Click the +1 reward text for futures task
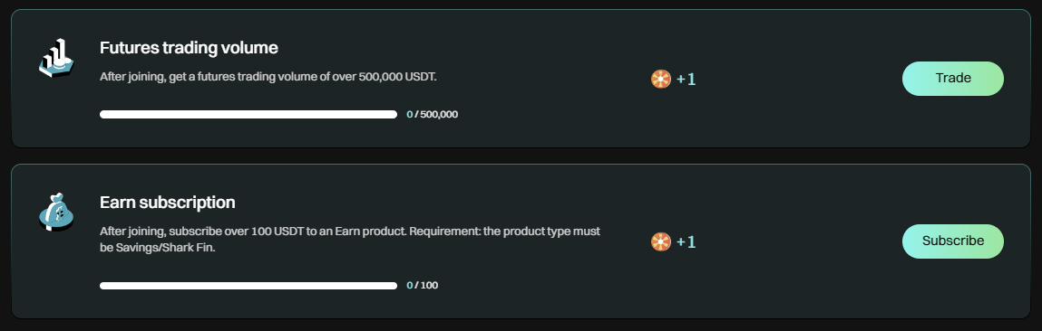Screen dimensions: 1042x331 coord(686,79)
